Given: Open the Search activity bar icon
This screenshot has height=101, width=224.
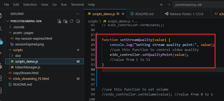Looking at the screenshot, I should click(1, 28).
